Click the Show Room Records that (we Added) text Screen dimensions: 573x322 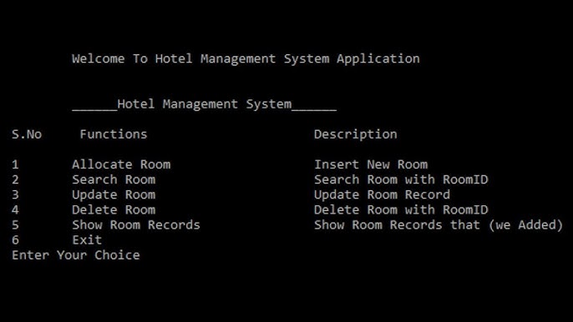(x=439, y=225)
